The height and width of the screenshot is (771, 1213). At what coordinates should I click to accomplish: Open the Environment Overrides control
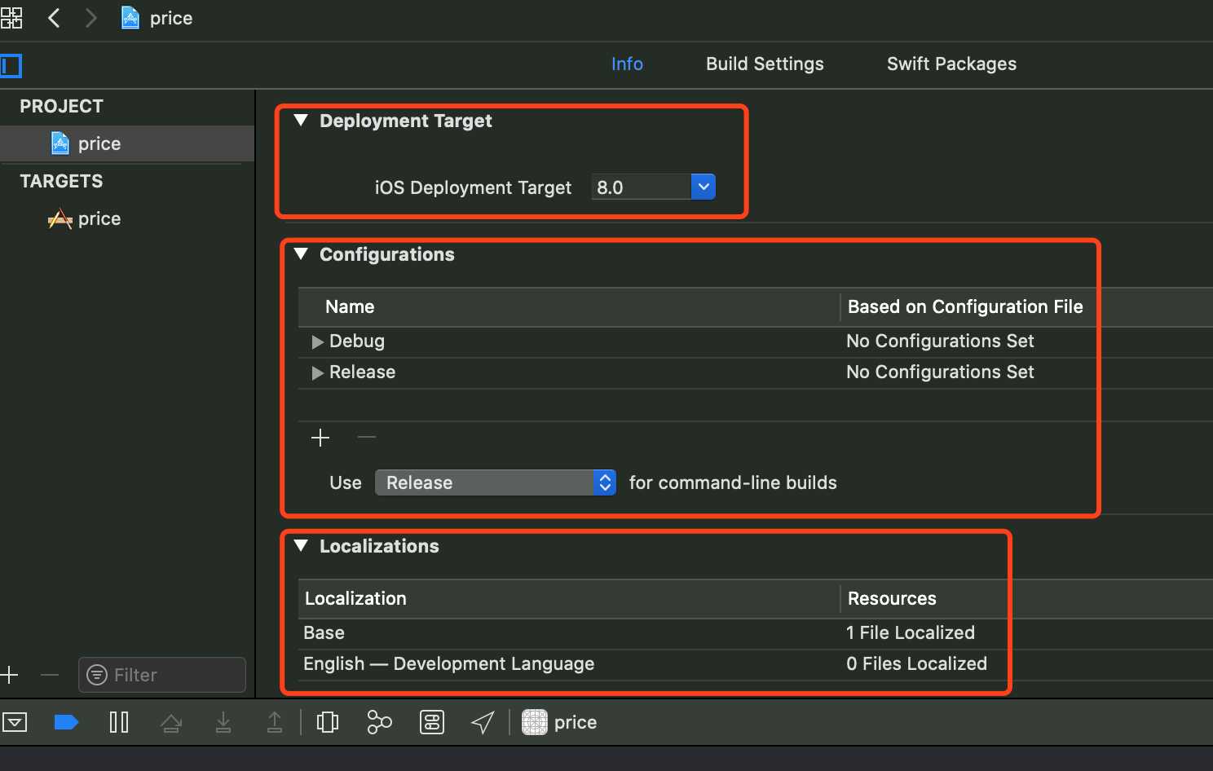(x=432, y=722)
